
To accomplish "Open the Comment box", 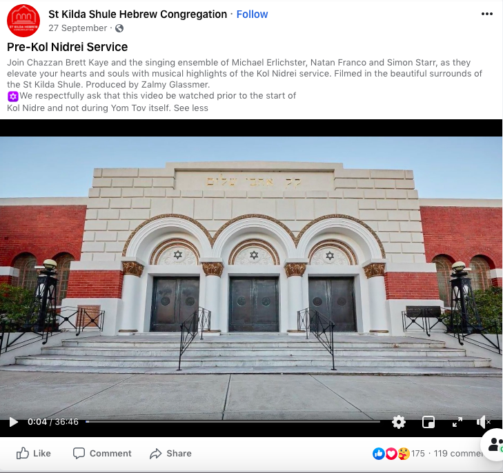I will tap(102, 453).
